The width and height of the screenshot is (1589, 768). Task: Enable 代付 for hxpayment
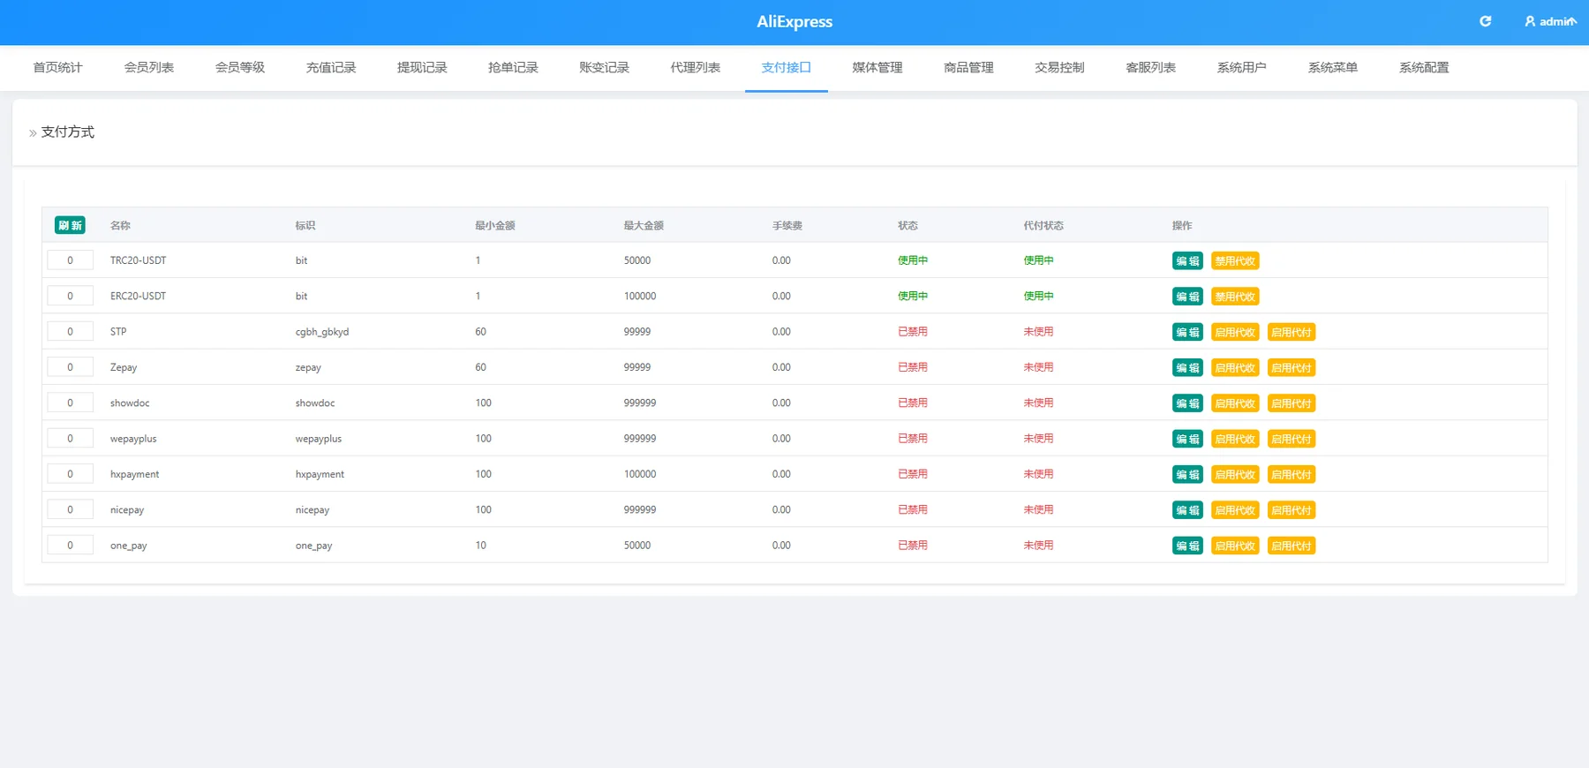tap(1292, 474)
